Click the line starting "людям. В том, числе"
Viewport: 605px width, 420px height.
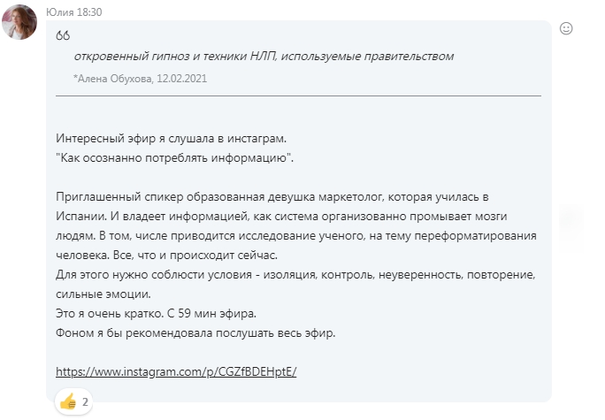[x=296, y=236]
